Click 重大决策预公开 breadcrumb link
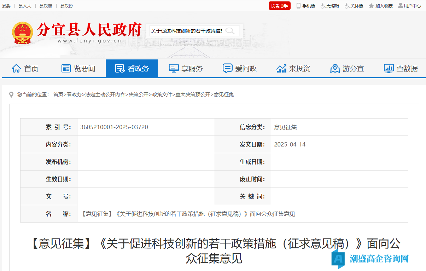426x271 pixels. (193, 94)
